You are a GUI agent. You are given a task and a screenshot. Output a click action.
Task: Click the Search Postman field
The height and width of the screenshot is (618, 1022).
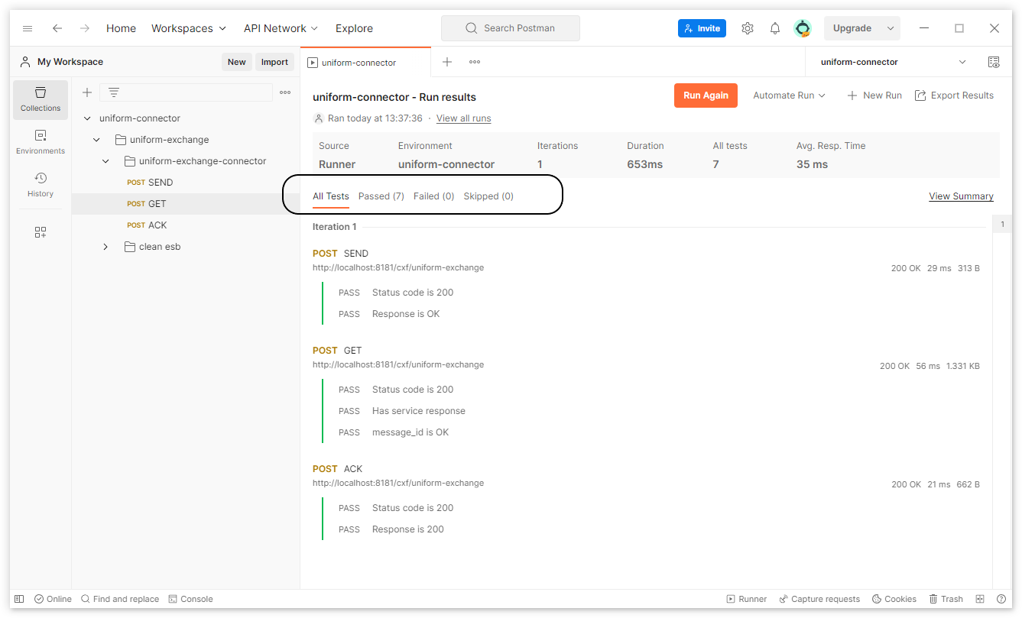click(511, 28)
